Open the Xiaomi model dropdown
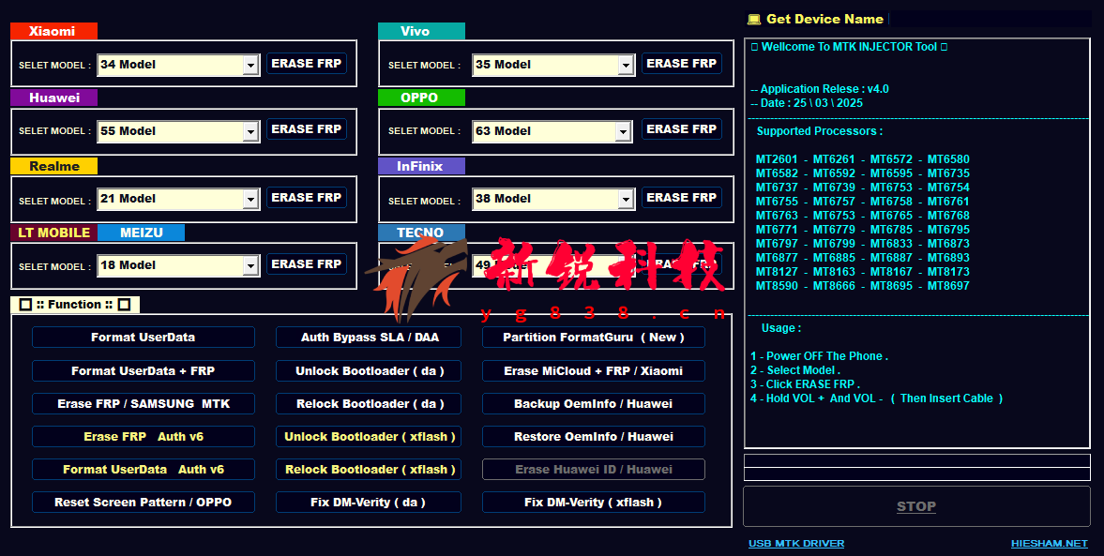 pos(251,66)
